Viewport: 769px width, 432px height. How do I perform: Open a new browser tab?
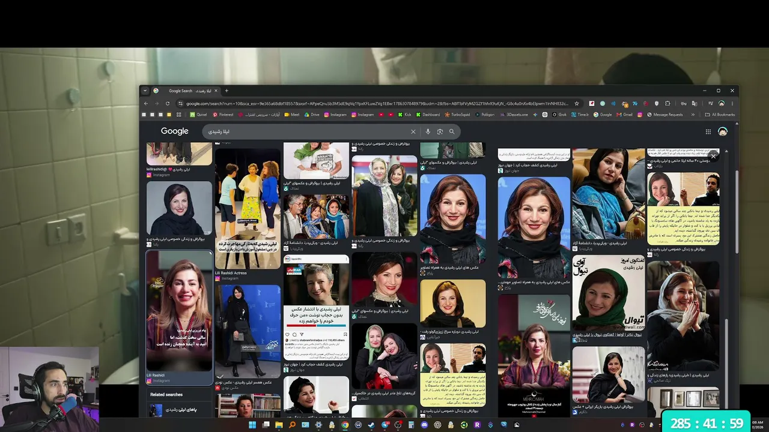(x=226, y=91)
